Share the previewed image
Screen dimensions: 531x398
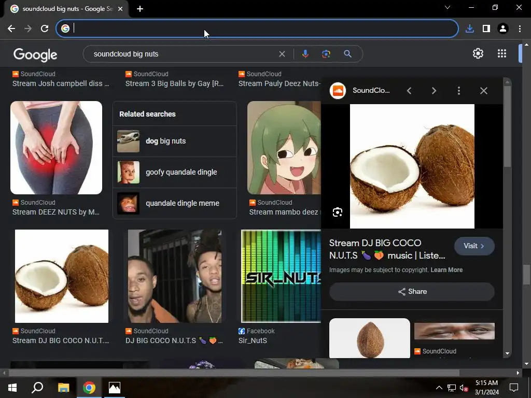[412, 292]
